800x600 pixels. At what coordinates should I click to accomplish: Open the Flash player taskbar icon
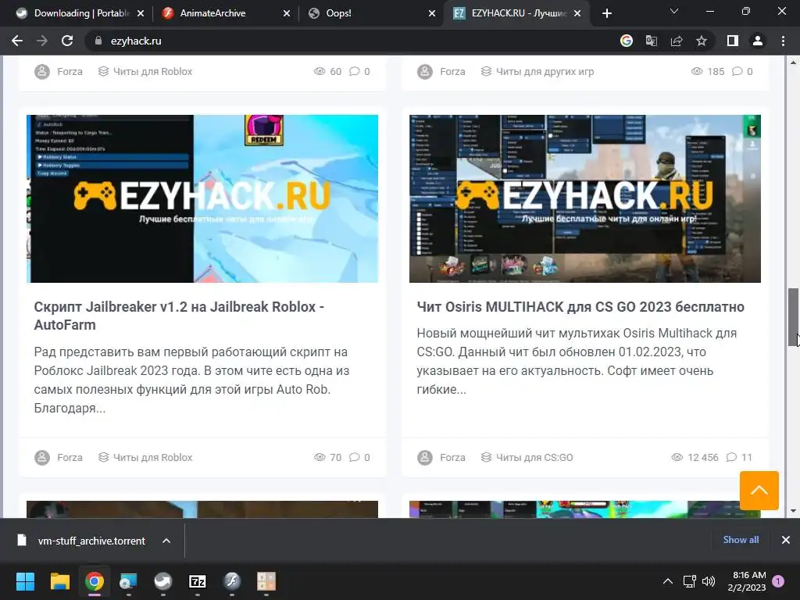[232, 581]
